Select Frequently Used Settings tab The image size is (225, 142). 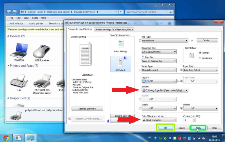tap(80, 29)
